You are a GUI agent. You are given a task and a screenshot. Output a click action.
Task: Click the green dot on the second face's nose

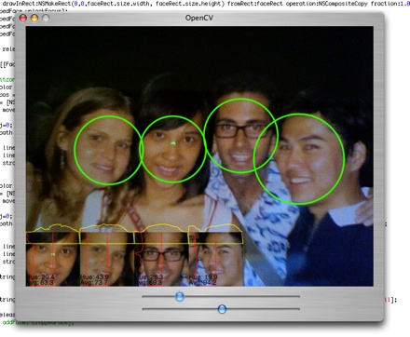point(173,143)
